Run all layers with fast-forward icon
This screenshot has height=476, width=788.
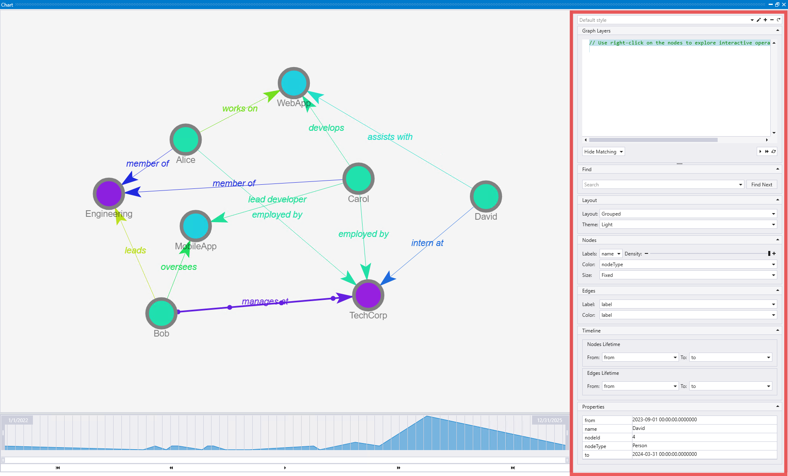tap(767, 151)
